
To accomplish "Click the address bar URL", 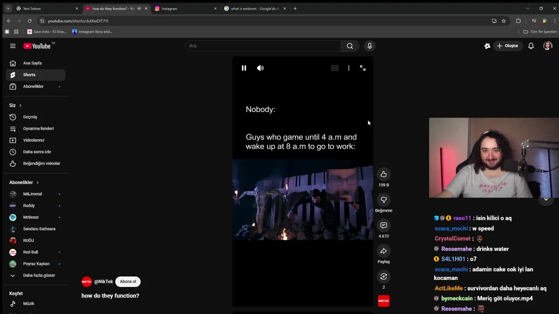I will (78, 21).
